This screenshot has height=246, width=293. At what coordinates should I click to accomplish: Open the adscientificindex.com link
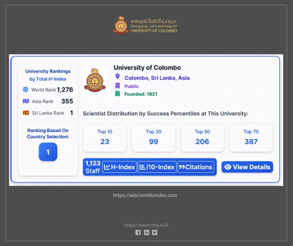145,195
